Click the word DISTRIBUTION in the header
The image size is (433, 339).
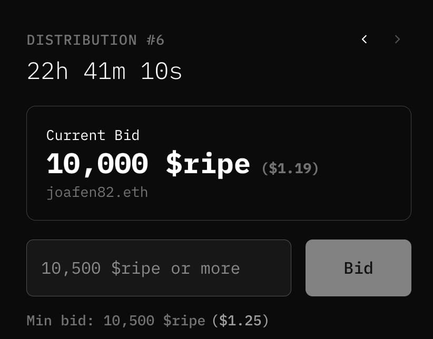click(82, 40)
